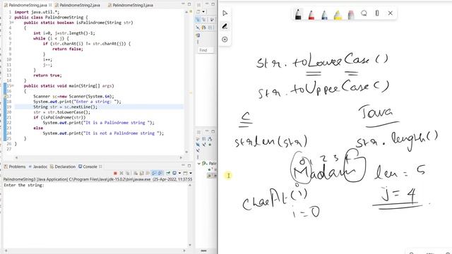Screen dimensions: 452x254
Task: Collapse the isPalindrome method fold marker
Action: tap(12, 23)
